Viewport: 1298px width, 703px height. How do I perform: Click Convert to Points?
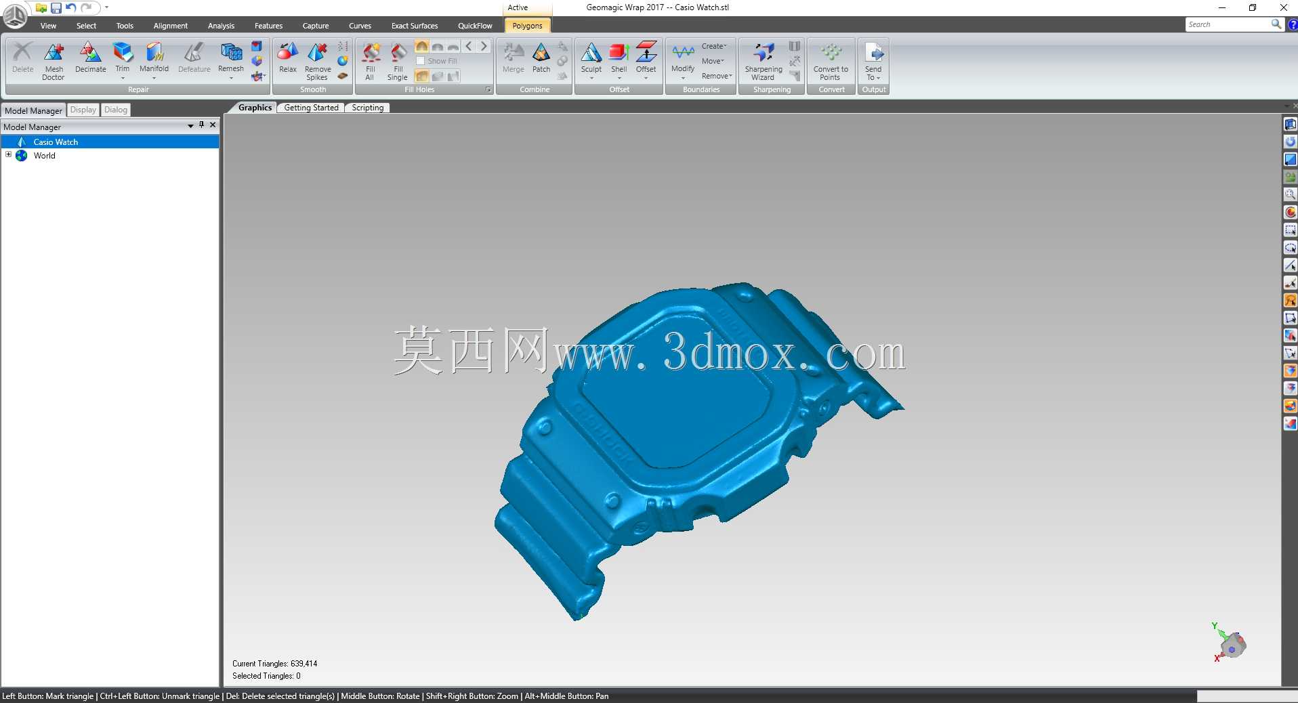click(831, 61)
